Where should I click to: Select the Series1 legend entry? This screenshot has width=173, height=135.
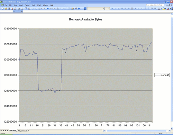click(162, 75)
